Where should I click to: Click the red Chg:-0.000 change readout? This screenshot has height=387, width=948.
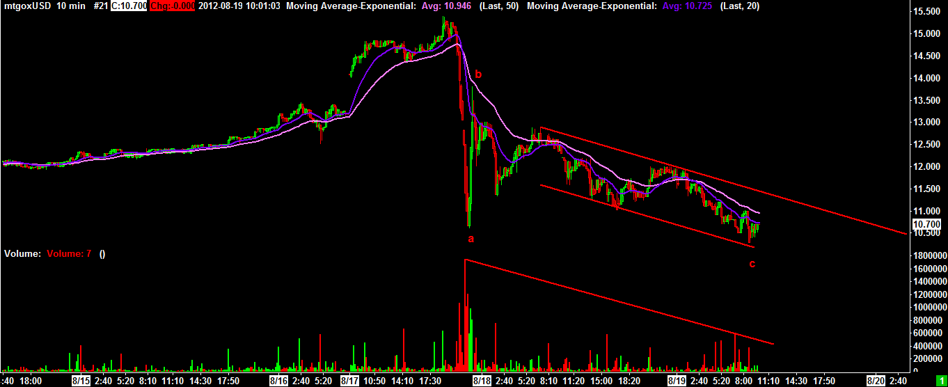[x=173, y=6]
